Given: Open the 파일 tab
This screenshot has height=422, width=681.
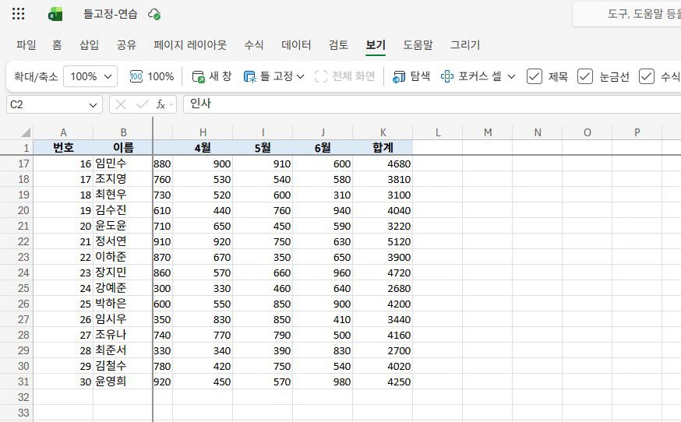Looking at the screenshot, I should pyautogui.click(x=26, y=44).
